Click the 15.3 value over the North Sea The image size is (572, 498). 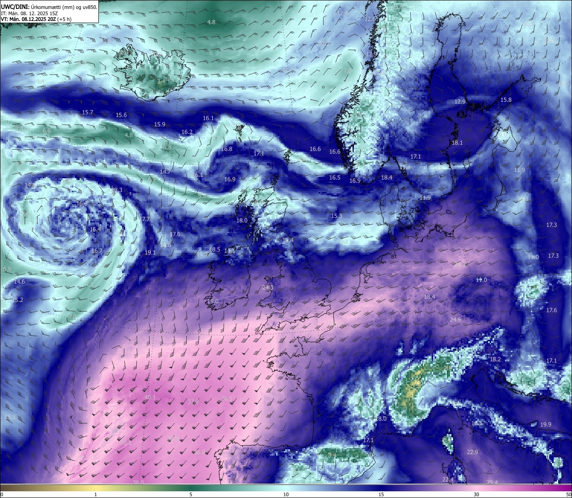(x=336, y=216)
